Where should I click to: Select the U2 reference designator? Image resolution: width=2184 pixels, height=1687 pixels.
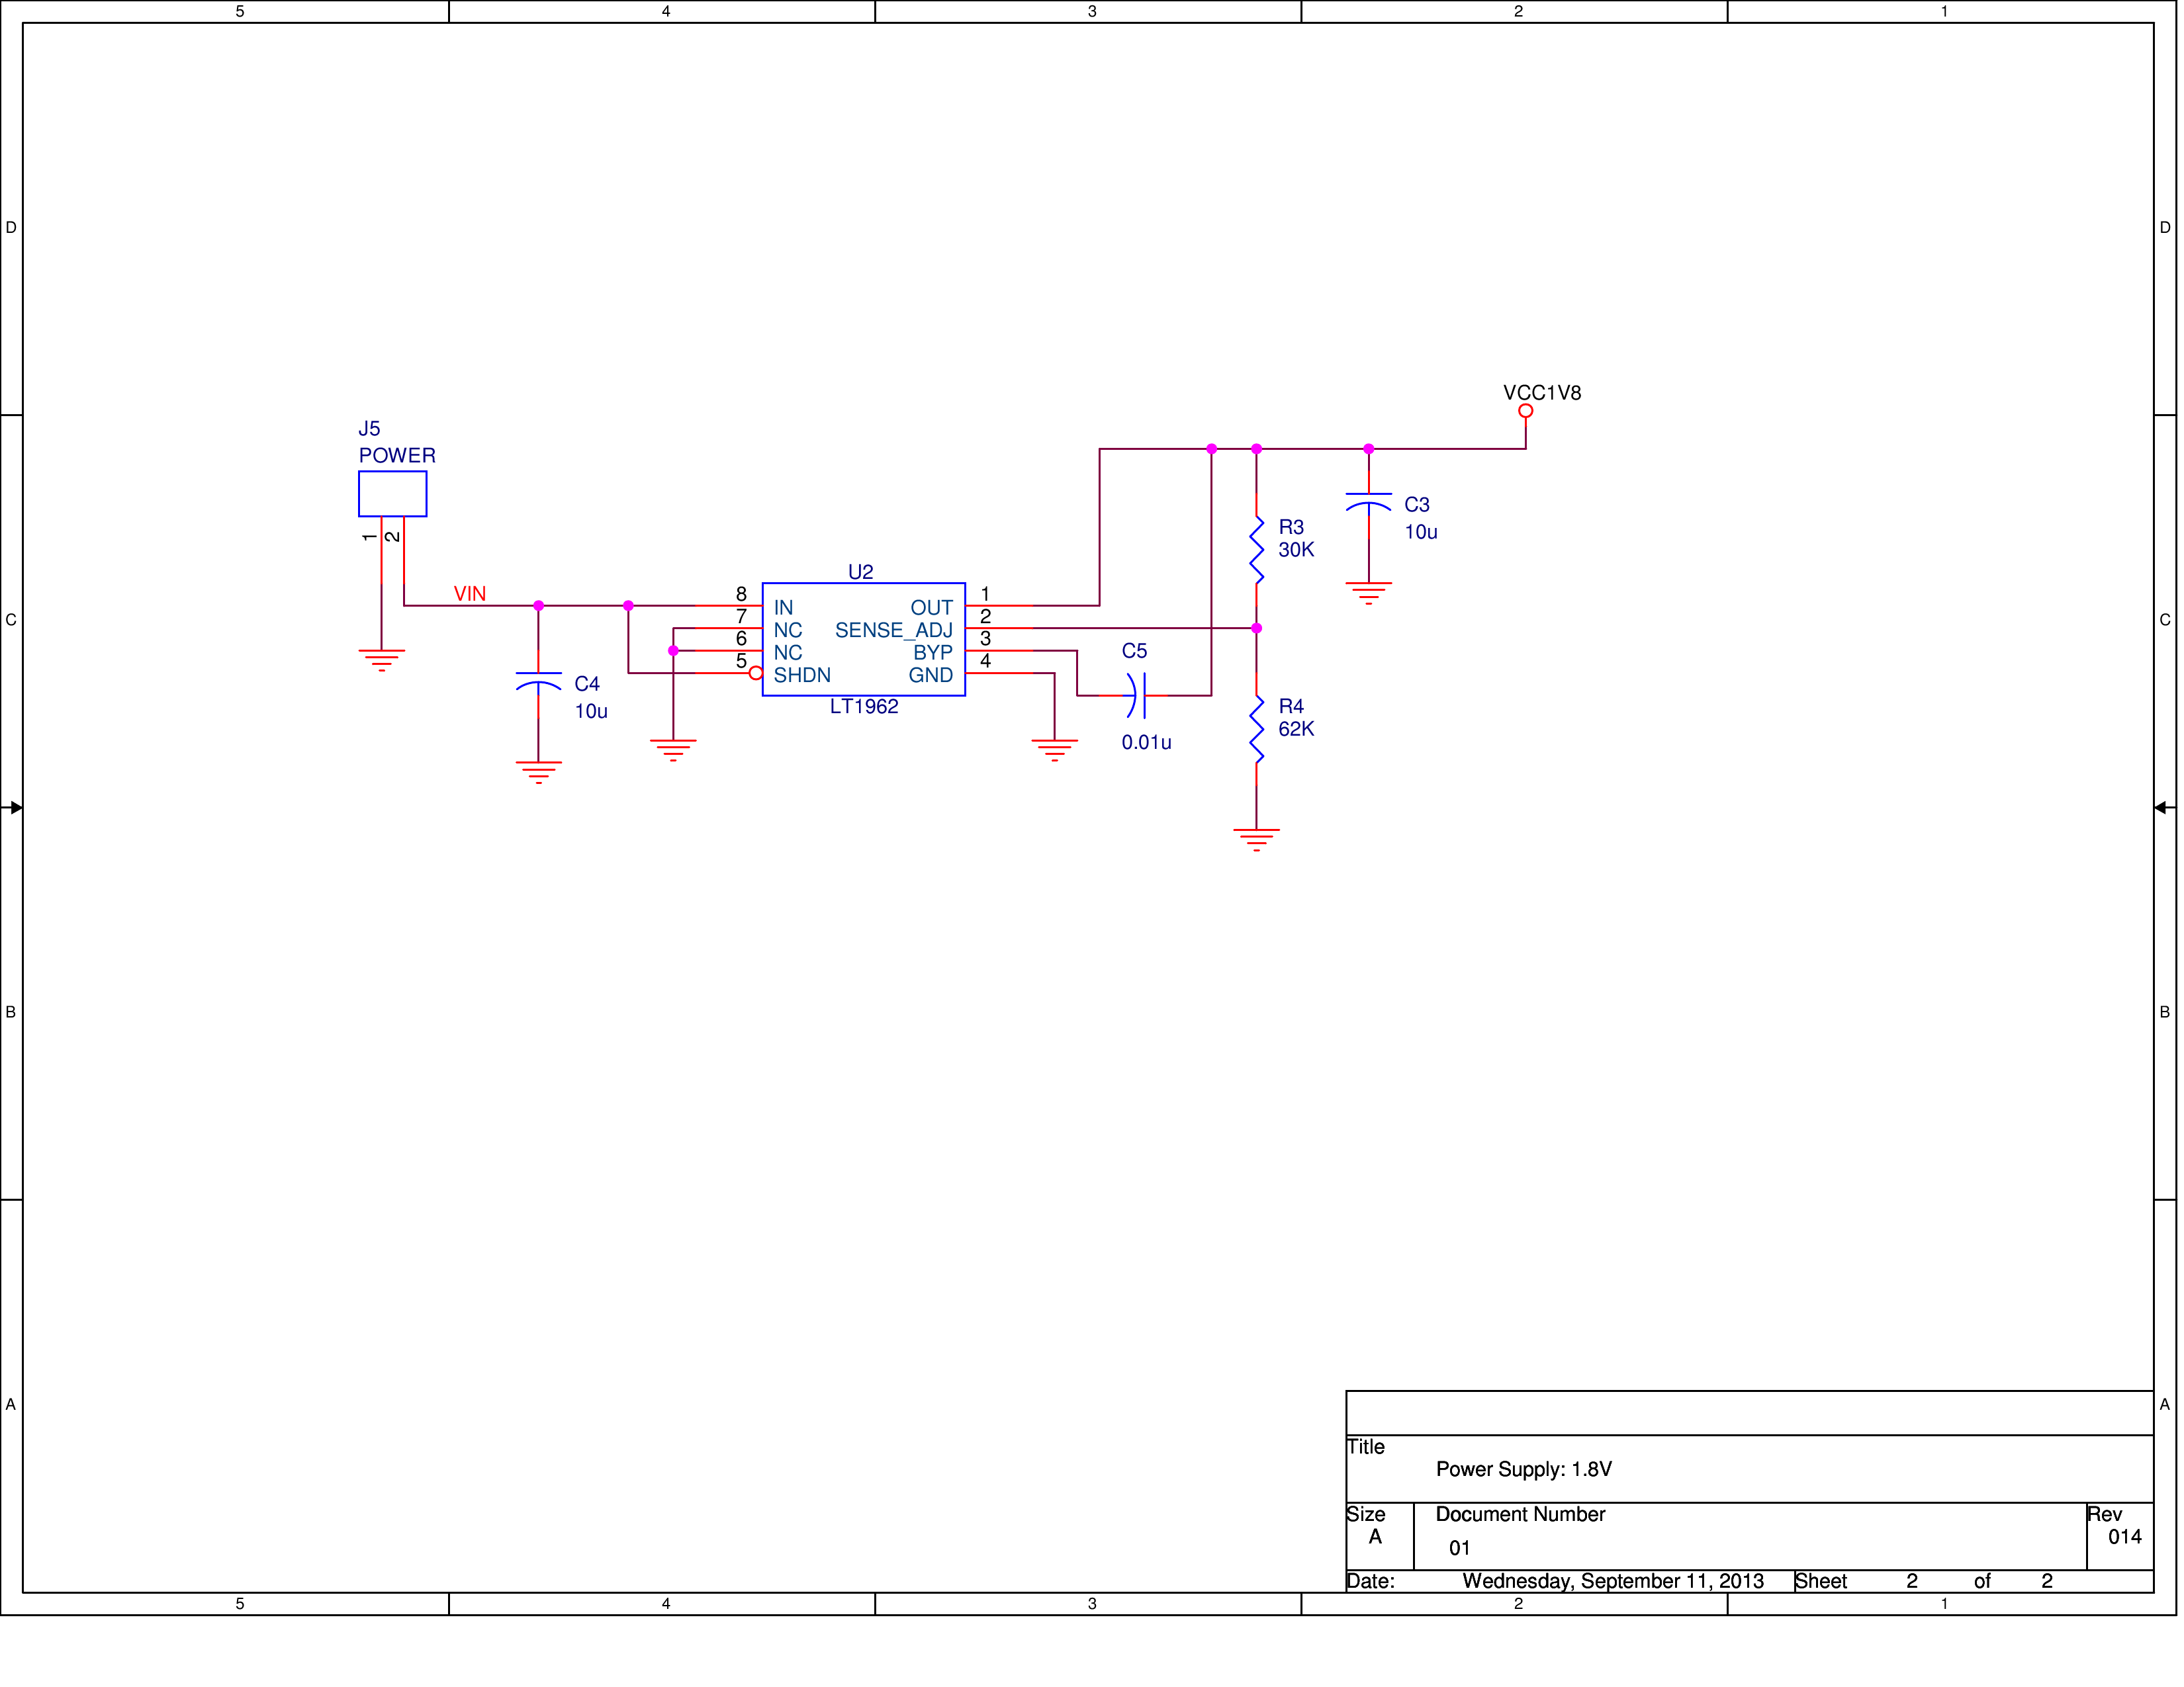tap(860, 572)
